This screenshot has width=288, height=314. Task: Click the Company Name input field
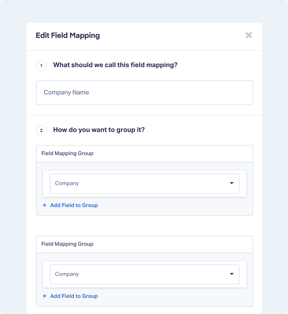click(x=144, y=92)
